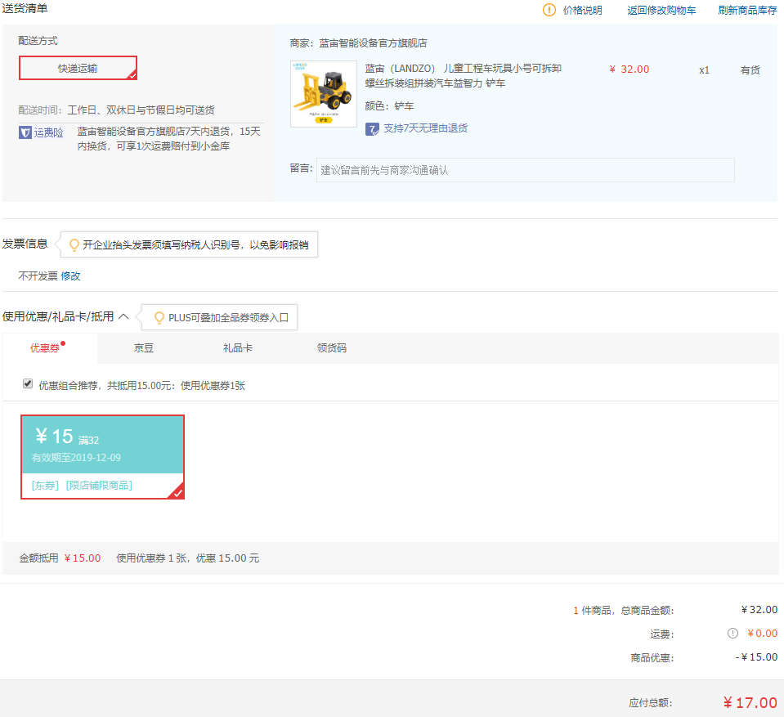Image resolution: width=784 pixels, height=717 pixels.
Task: Click the 7-day return badge icon
Action: point(372,129)
